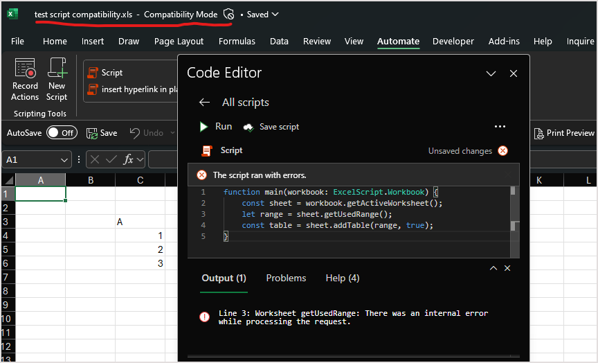Toggle the AutoSave switch

pyautogui.click(x=62, y=133)
